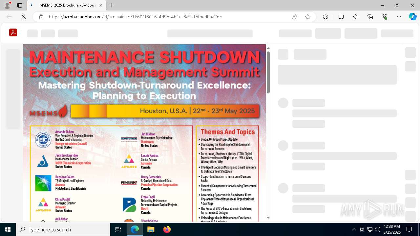This screenshot has height=236, width=420.
Task: Click Pembina Pipeline Corporation text
Action: pyautogui.click(x=159, y=185)
